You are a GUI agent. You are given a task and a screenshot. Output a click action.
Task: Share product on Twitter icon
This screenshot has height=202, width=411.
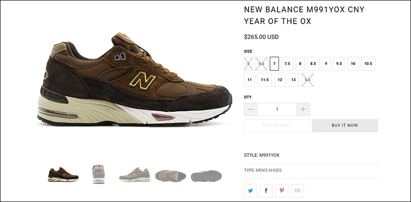pos(250,191)
